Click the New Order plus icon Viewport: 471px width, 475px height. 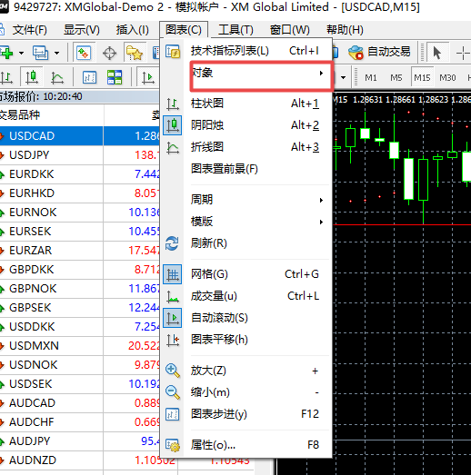pos(6,53)
